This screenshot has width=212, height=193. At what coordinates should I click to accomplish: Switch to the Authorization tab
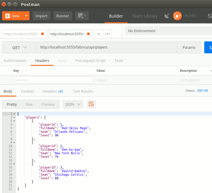(x=15, y=60)
